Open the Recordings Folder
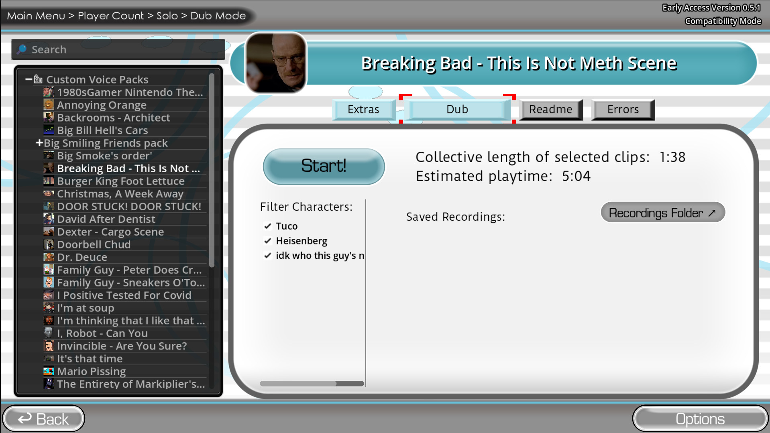770x433 pixels. click(662, 213)
